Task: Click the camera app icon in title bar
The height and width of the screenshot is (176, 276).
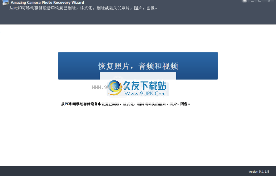Action: pyautogui.click(x=5, y=2)
